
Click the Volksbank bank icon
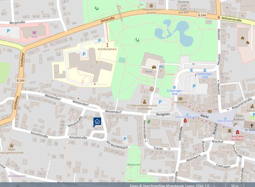click(180, 98)
